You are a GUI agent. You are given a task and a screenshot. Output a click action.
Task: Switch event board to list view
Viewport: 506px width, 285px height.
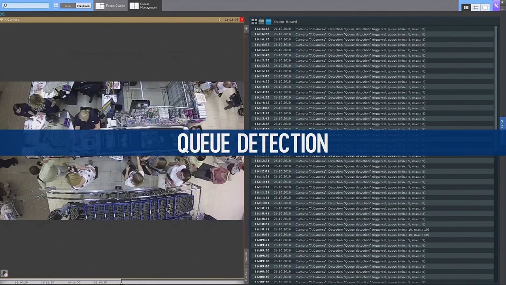coord(261,21)
